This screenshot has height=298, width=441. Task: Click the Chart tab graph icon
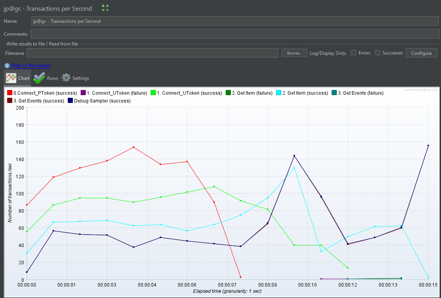[x=11, y=78]
